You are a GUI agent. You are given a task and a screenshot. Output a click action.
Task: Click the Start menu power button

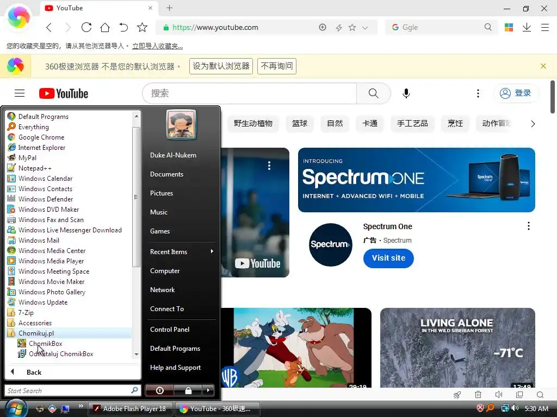[159, 390]
